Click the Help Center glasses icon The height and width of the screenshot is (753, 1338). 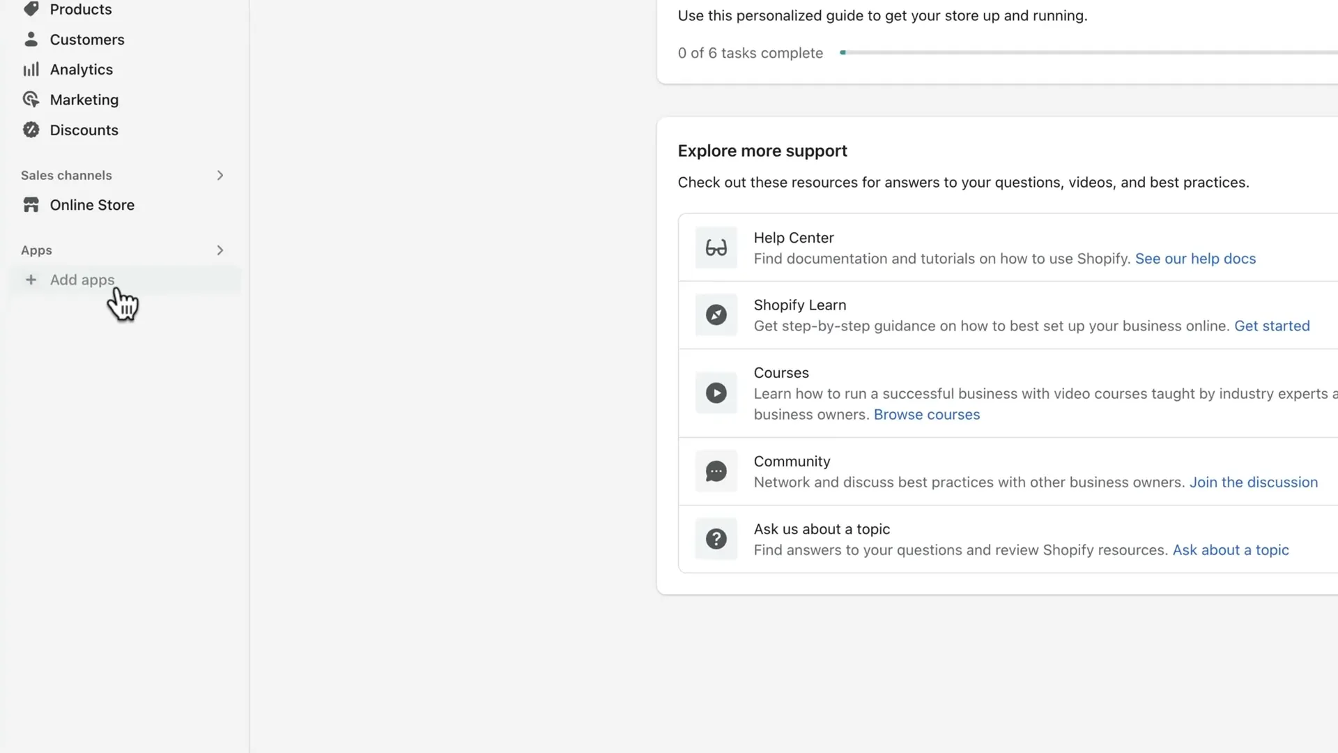pos(716,248)
